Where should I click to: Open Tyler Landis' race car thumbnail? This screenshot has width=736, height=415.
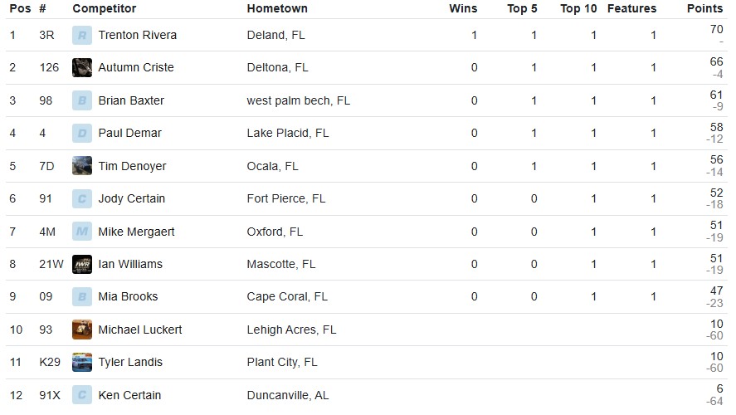[81, 362]
